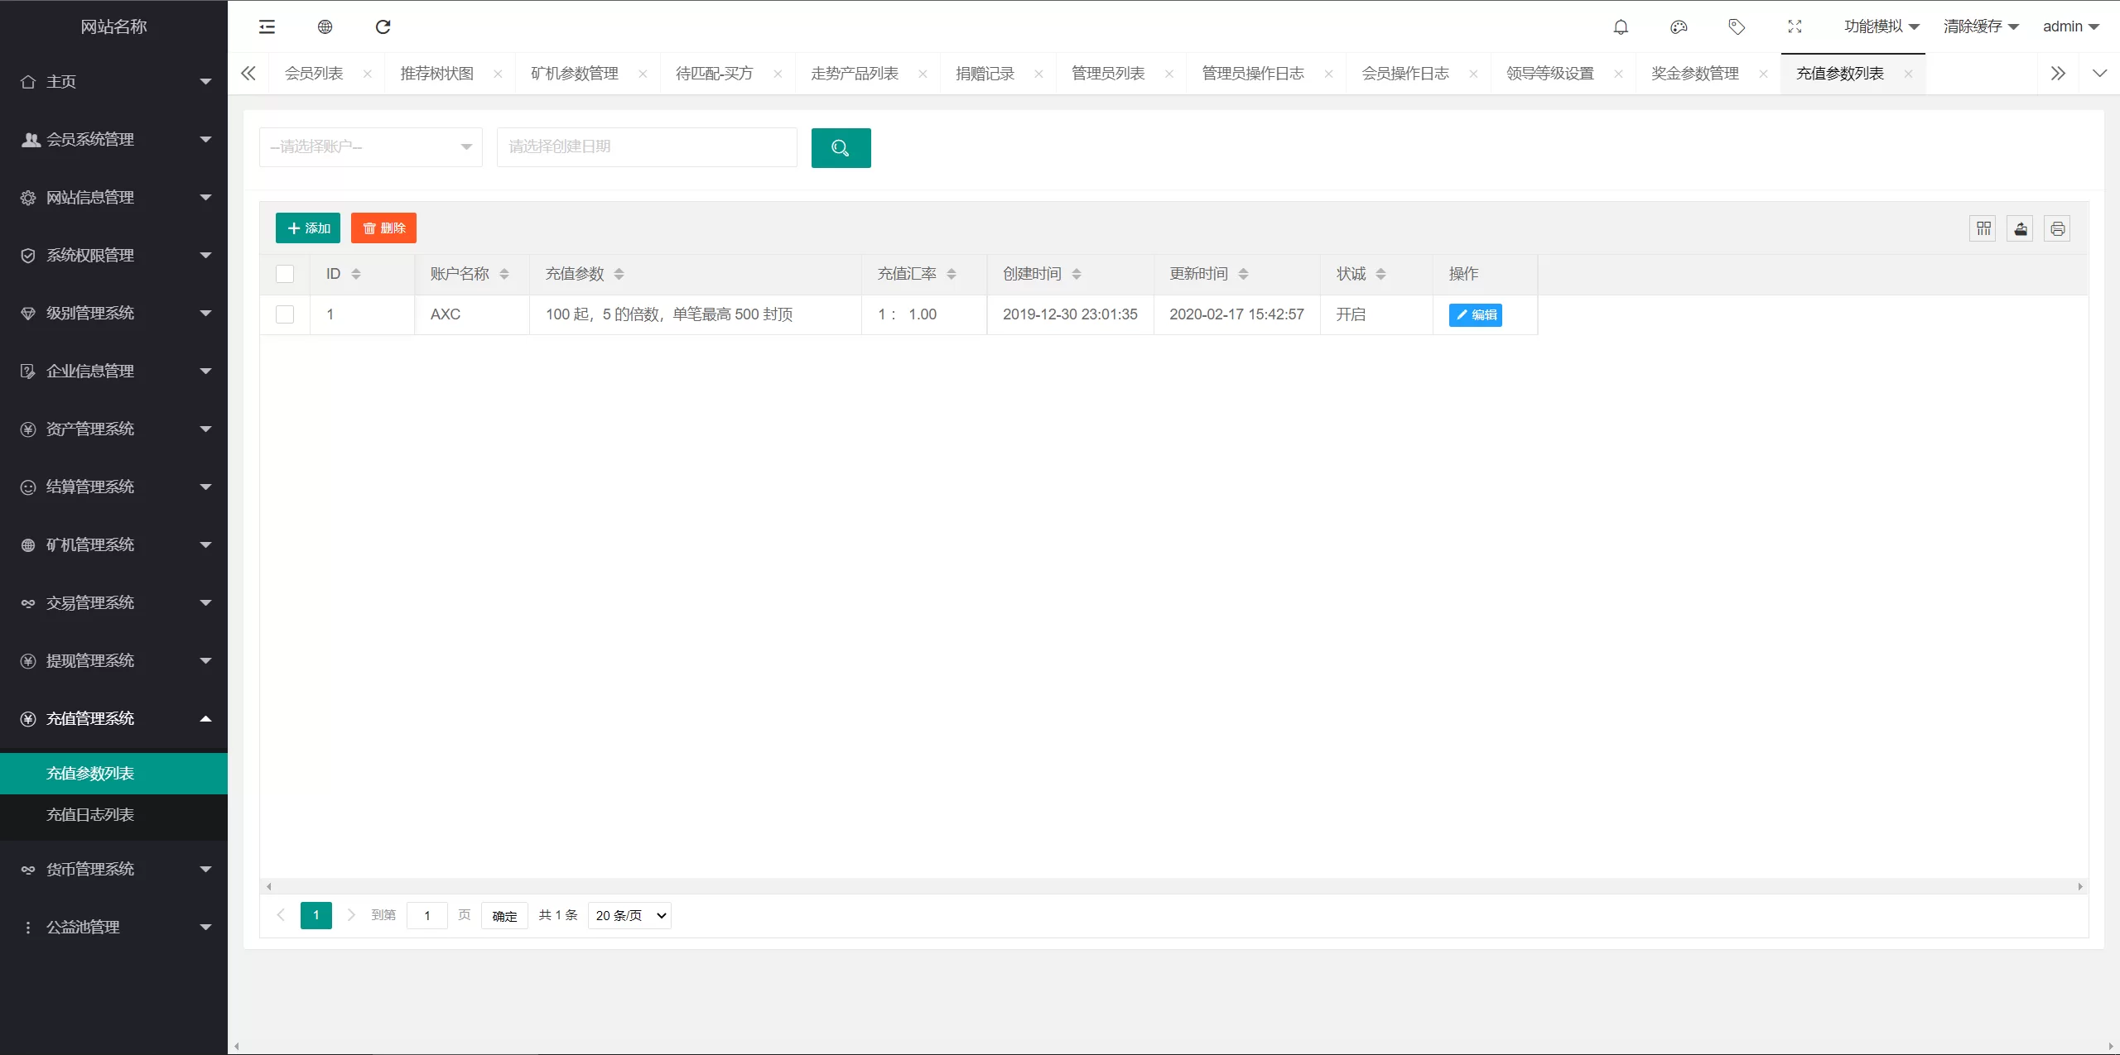This screenshot has width=2120, height=1055.
Task: Toggle the select-all header checkbox
Action: (x=285, y=274)
